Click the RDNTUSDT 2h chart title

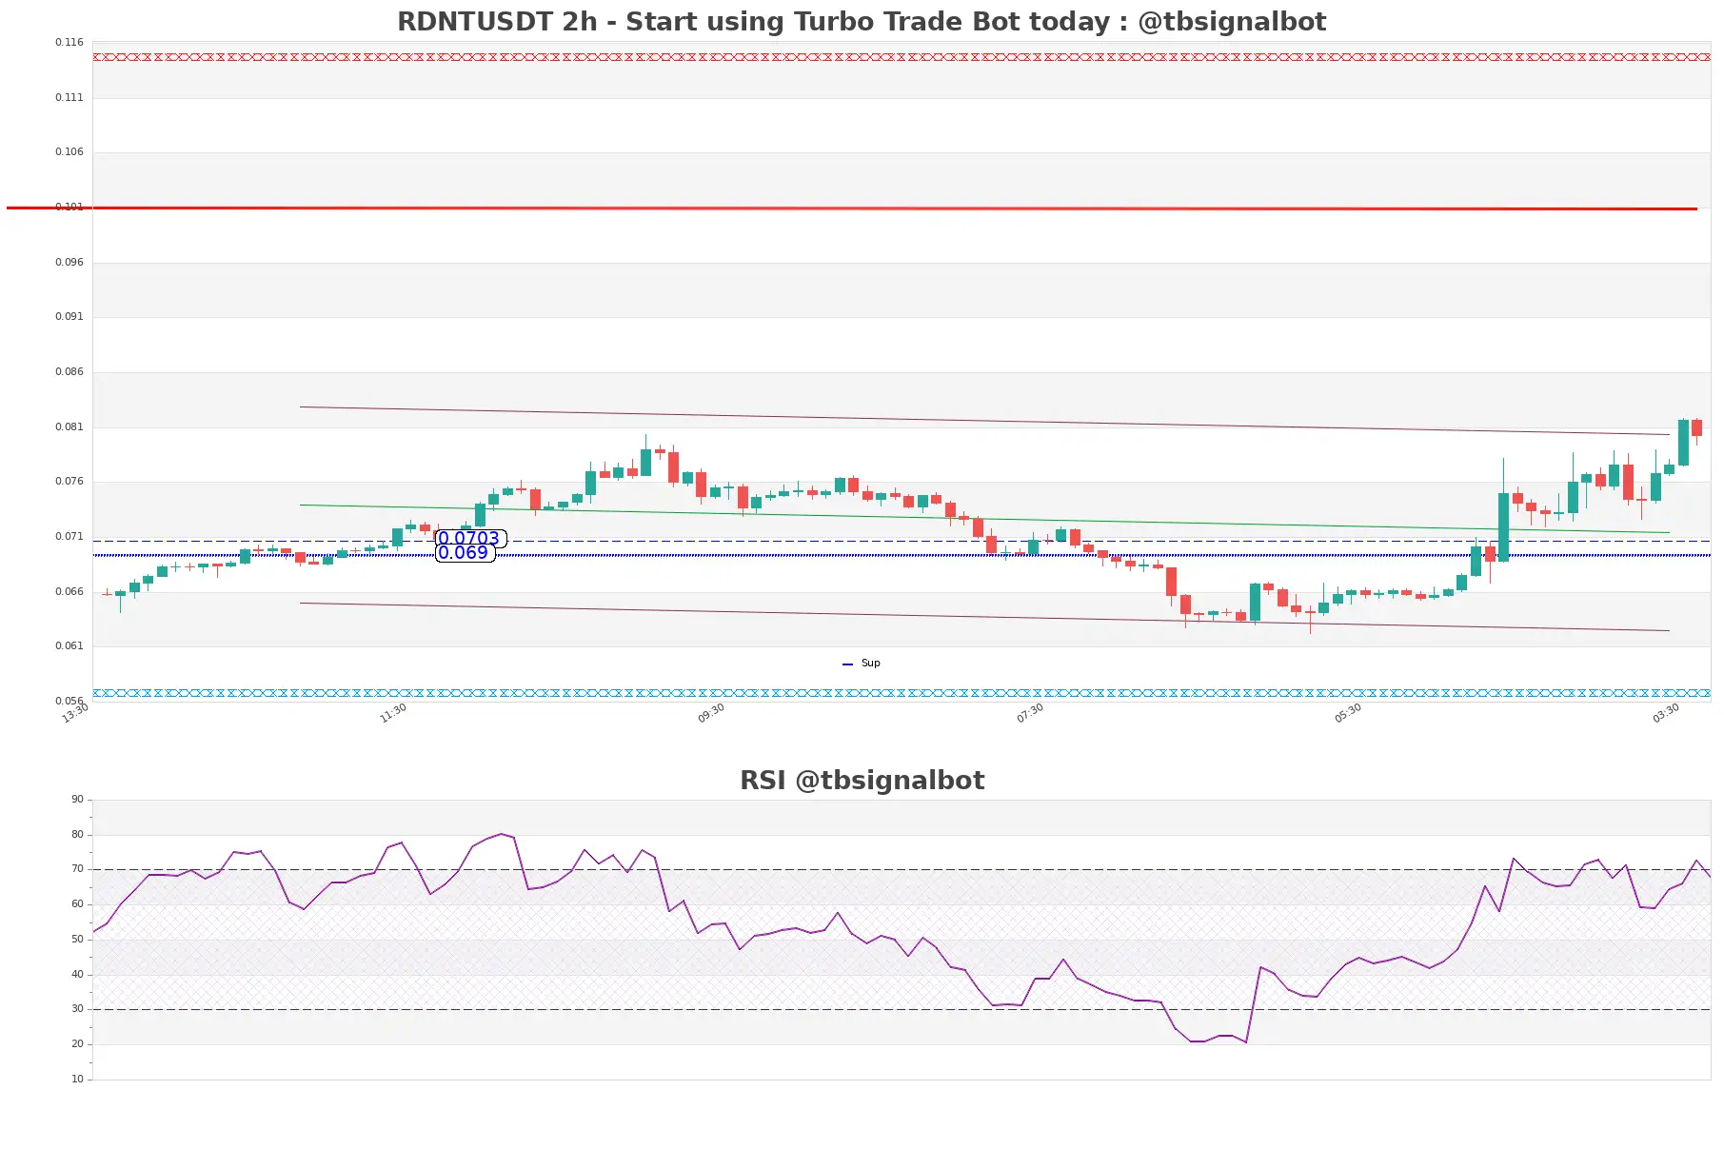tap(862, 22)
